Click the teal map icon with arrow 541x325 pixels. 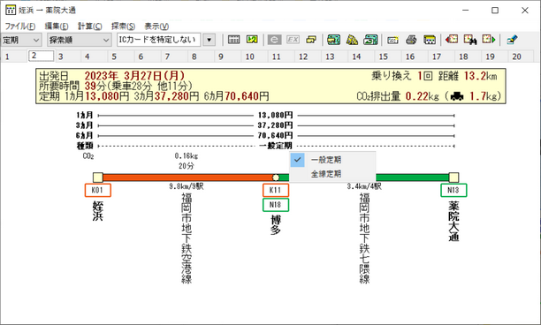tap(370, 40)
